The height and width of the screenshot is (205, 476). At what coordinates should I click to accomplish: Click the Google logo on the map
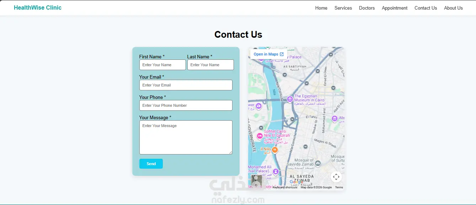pyautogui.click(x=296, y=182)
